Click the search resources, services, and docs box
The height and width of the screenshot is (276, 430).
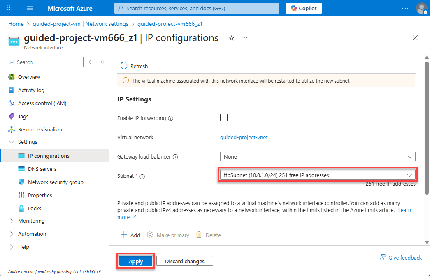pos(197,8)
